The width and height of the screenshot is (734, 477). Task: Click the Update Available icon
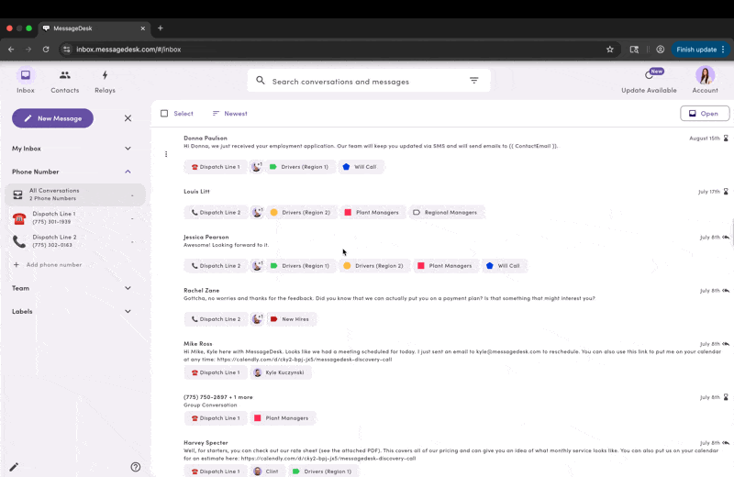[x=649, y=75]
